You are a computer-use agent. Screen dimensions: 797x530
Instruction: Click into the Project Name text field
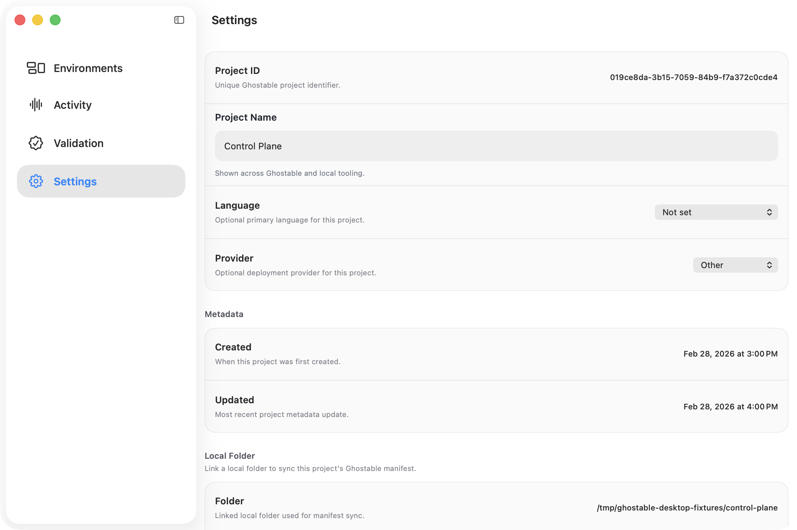(x=496, y=146)
